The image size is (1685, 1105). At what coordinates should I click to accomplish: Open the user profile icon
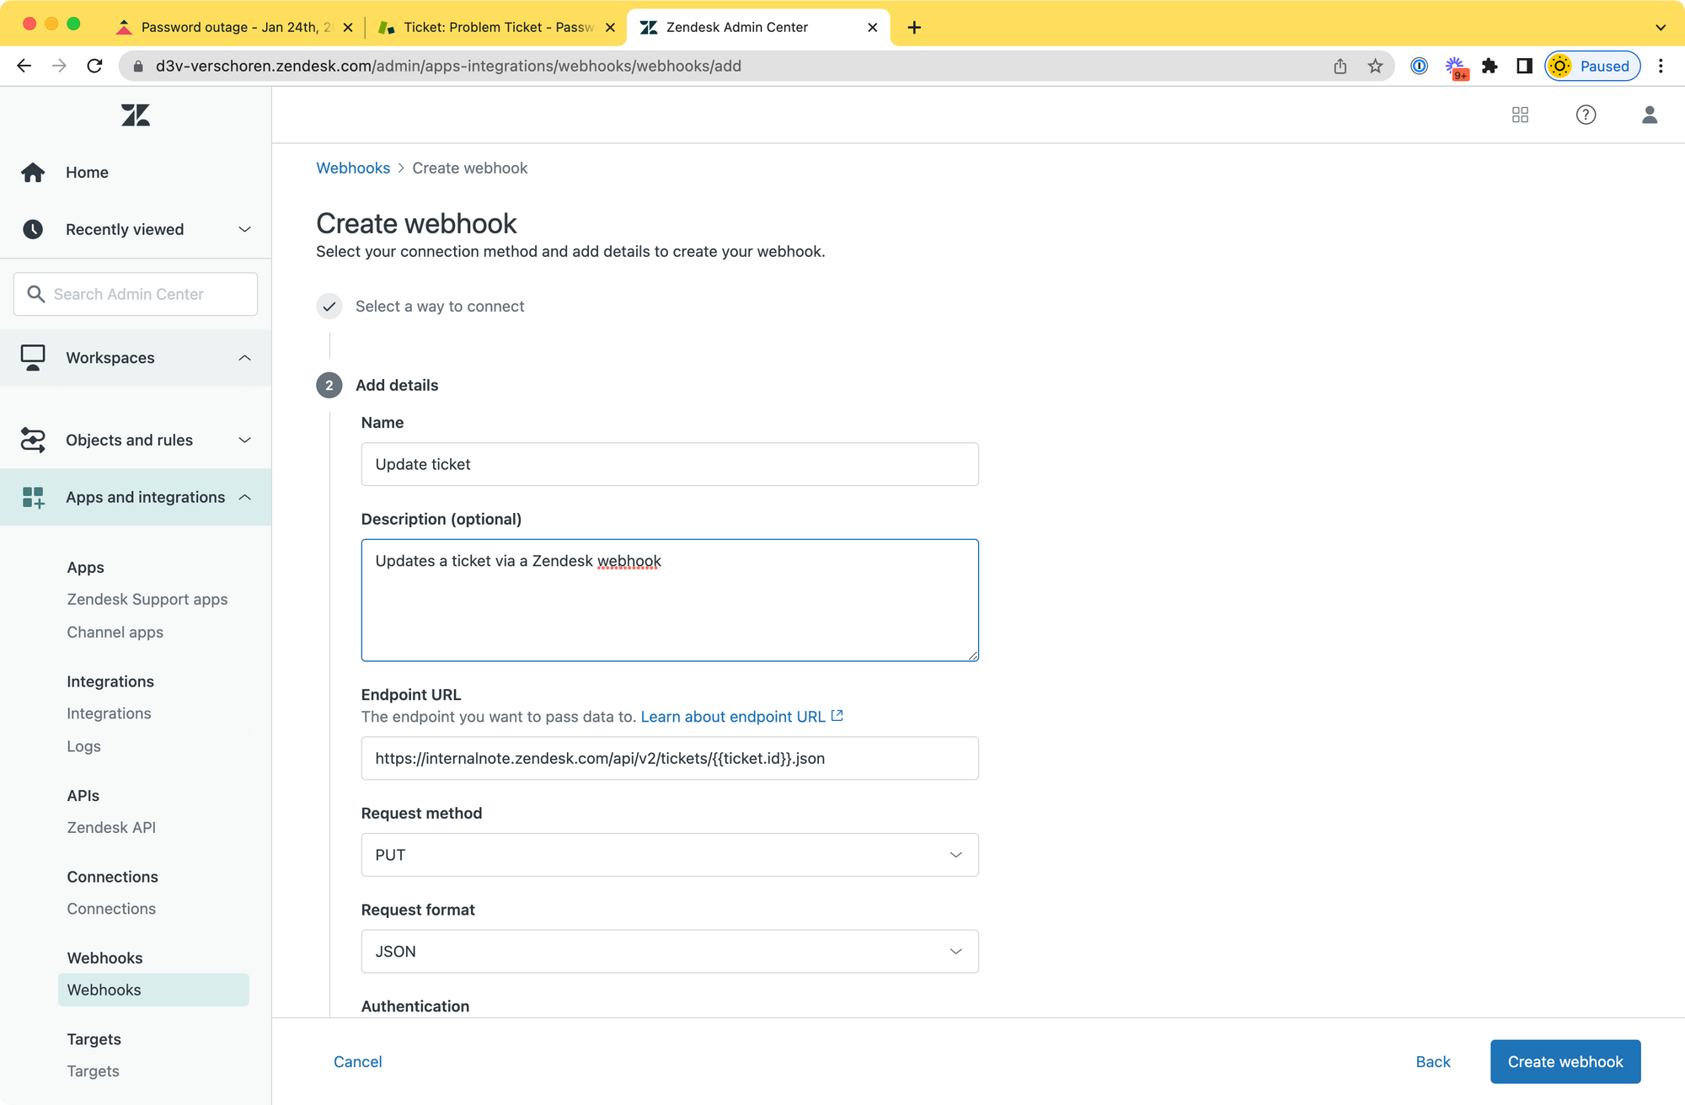tap(1649, 115)
